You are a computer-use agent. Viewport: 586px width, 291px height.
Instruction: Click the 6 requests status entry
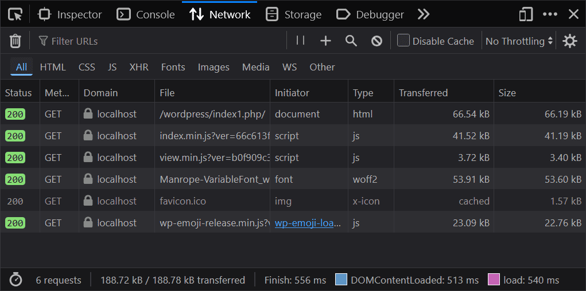59,280
